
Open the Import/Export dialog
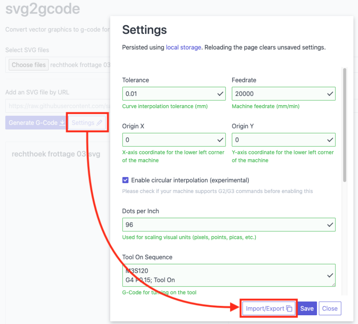tap(268, 308)
